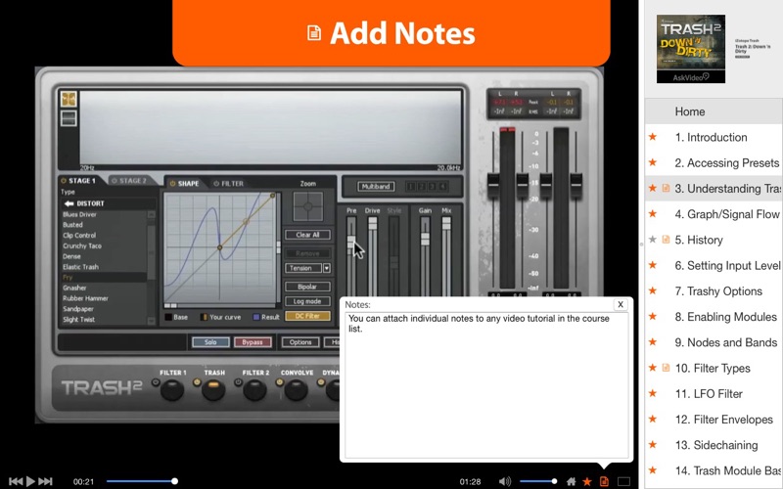Image resolution: width=783 pixels, height=489 pixels.
Task: Click the CONVOLVE module knob
Action: pyautogui.click(x=296, y=390)
